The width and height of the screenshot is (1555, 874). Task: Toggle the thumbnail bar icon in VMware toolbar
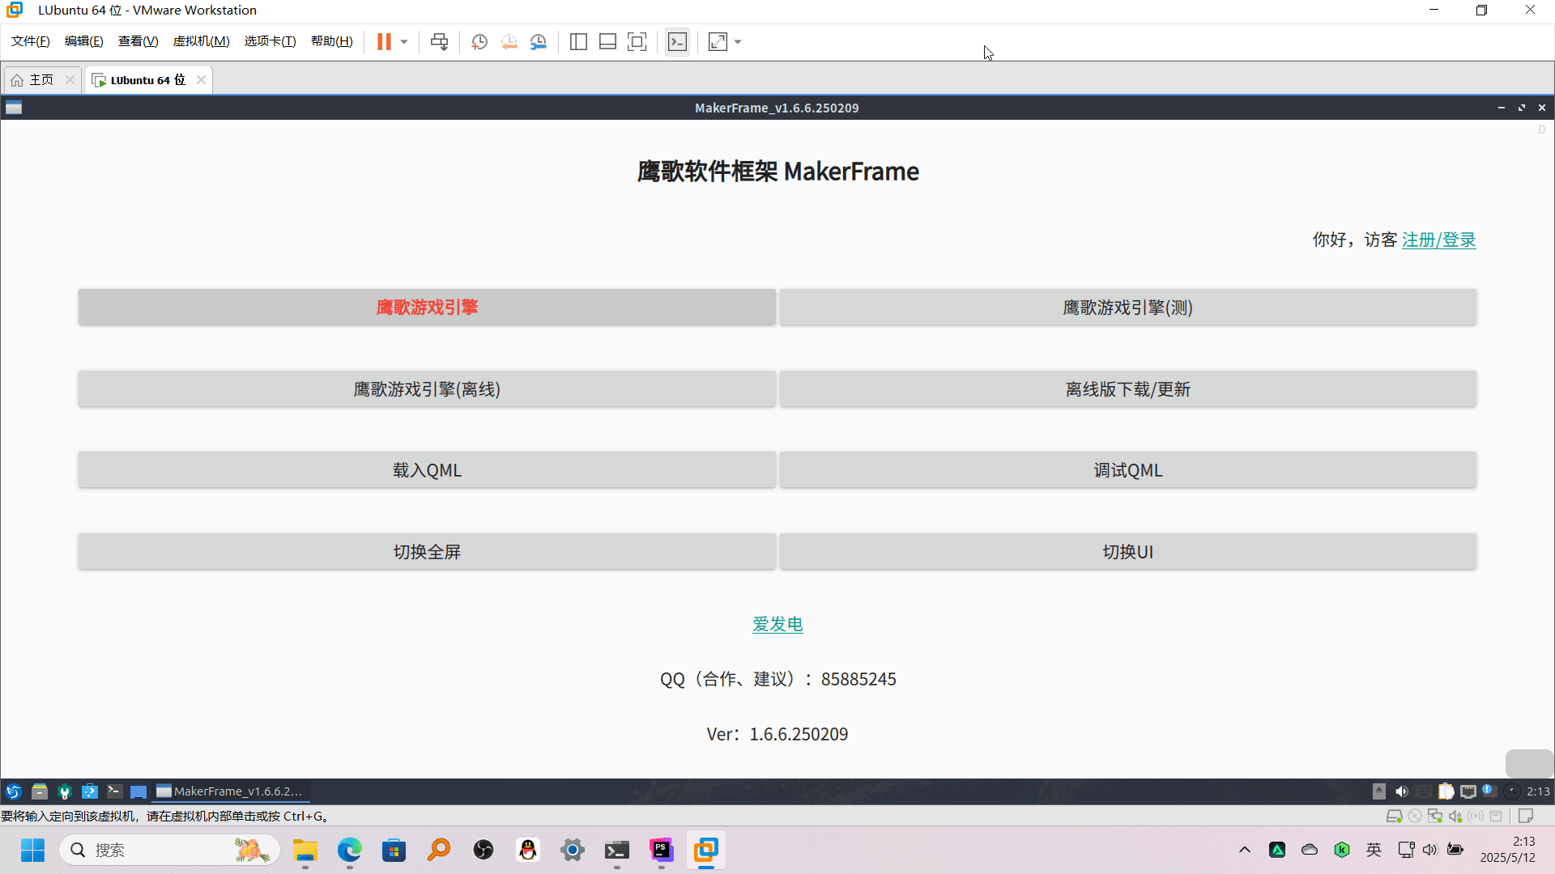(607, 41)
